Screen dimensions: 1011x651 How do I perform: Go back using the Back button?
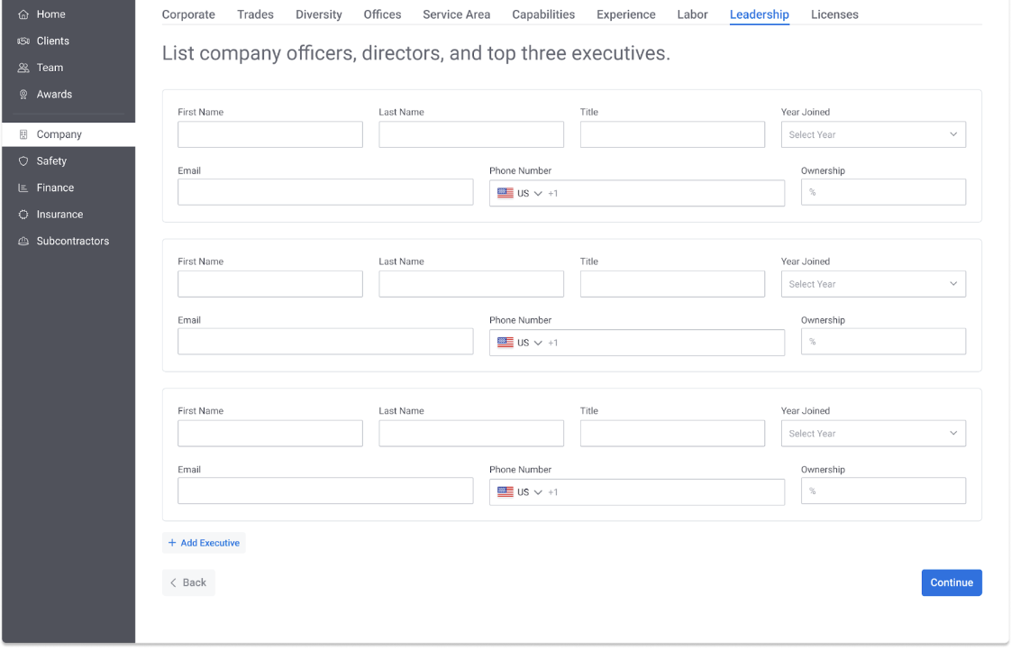(188, 582)
